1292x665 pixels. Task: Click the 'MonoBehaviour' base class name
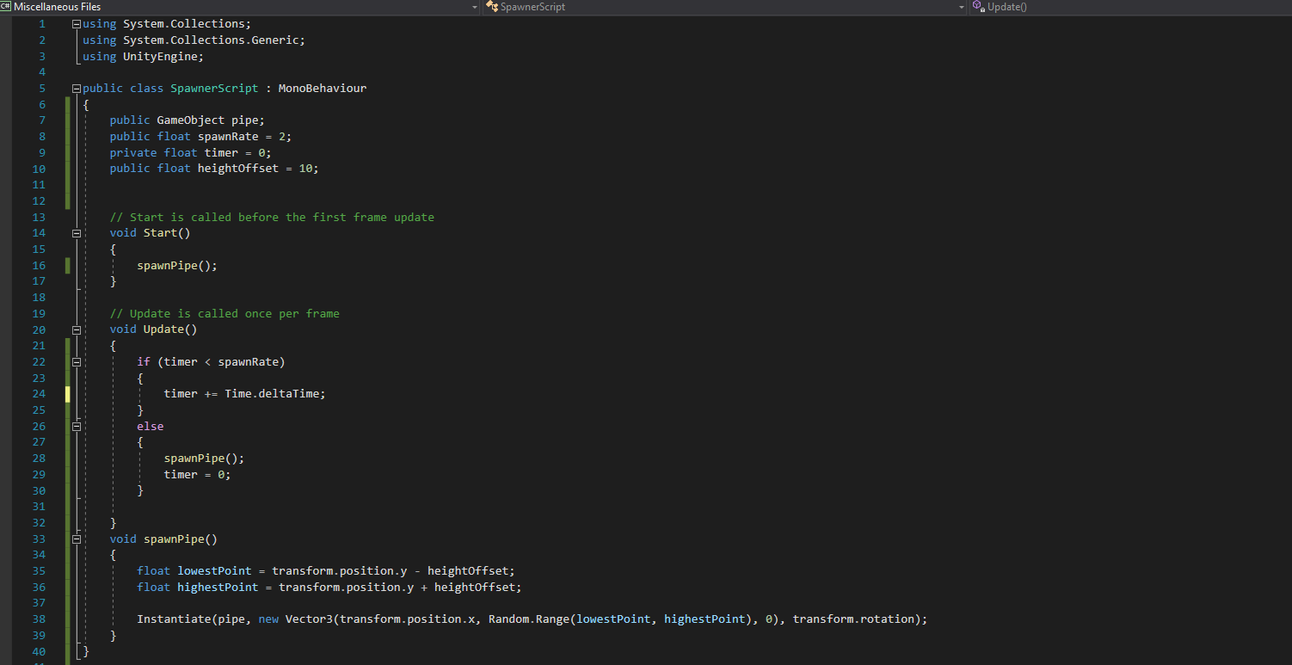323,89
